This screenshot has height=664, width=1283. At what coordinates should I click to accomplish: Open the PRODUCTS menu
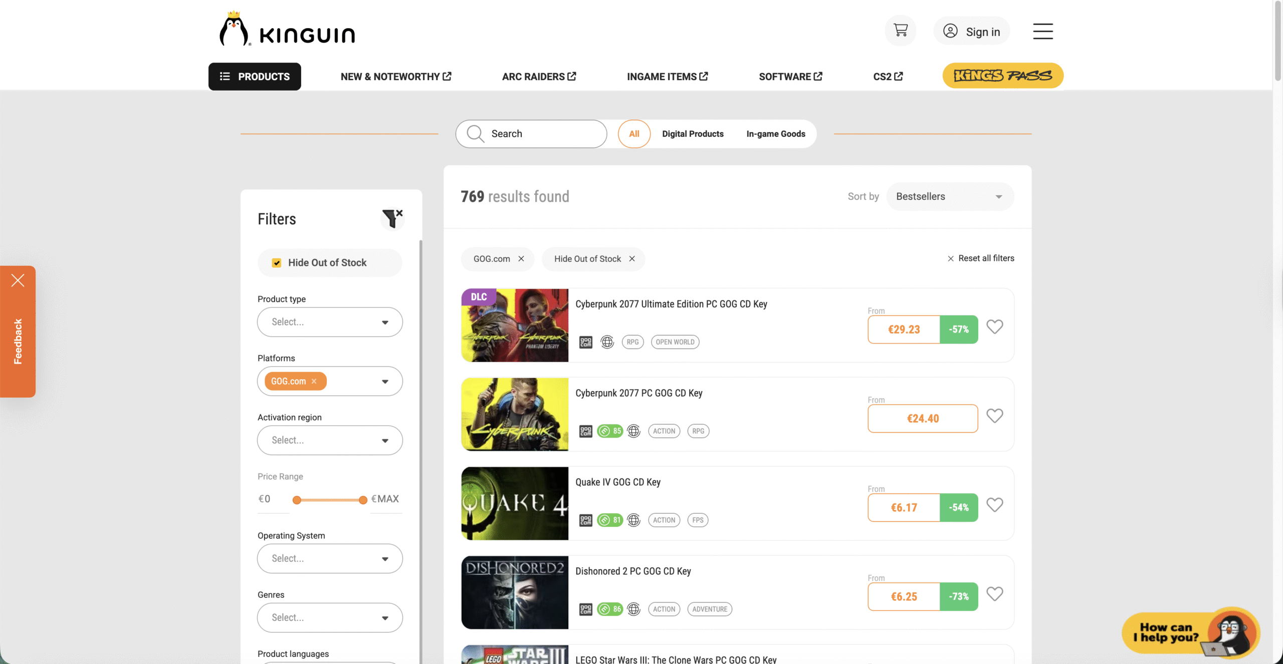[x=255, y=77]
